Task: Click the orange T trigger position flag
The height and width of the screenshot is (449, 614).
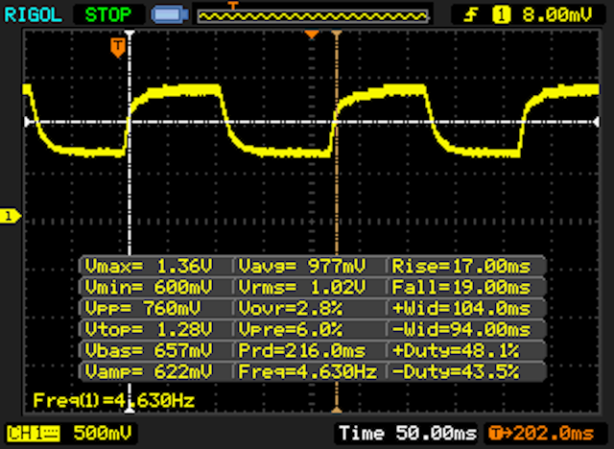Action: (x=117, y=47)
